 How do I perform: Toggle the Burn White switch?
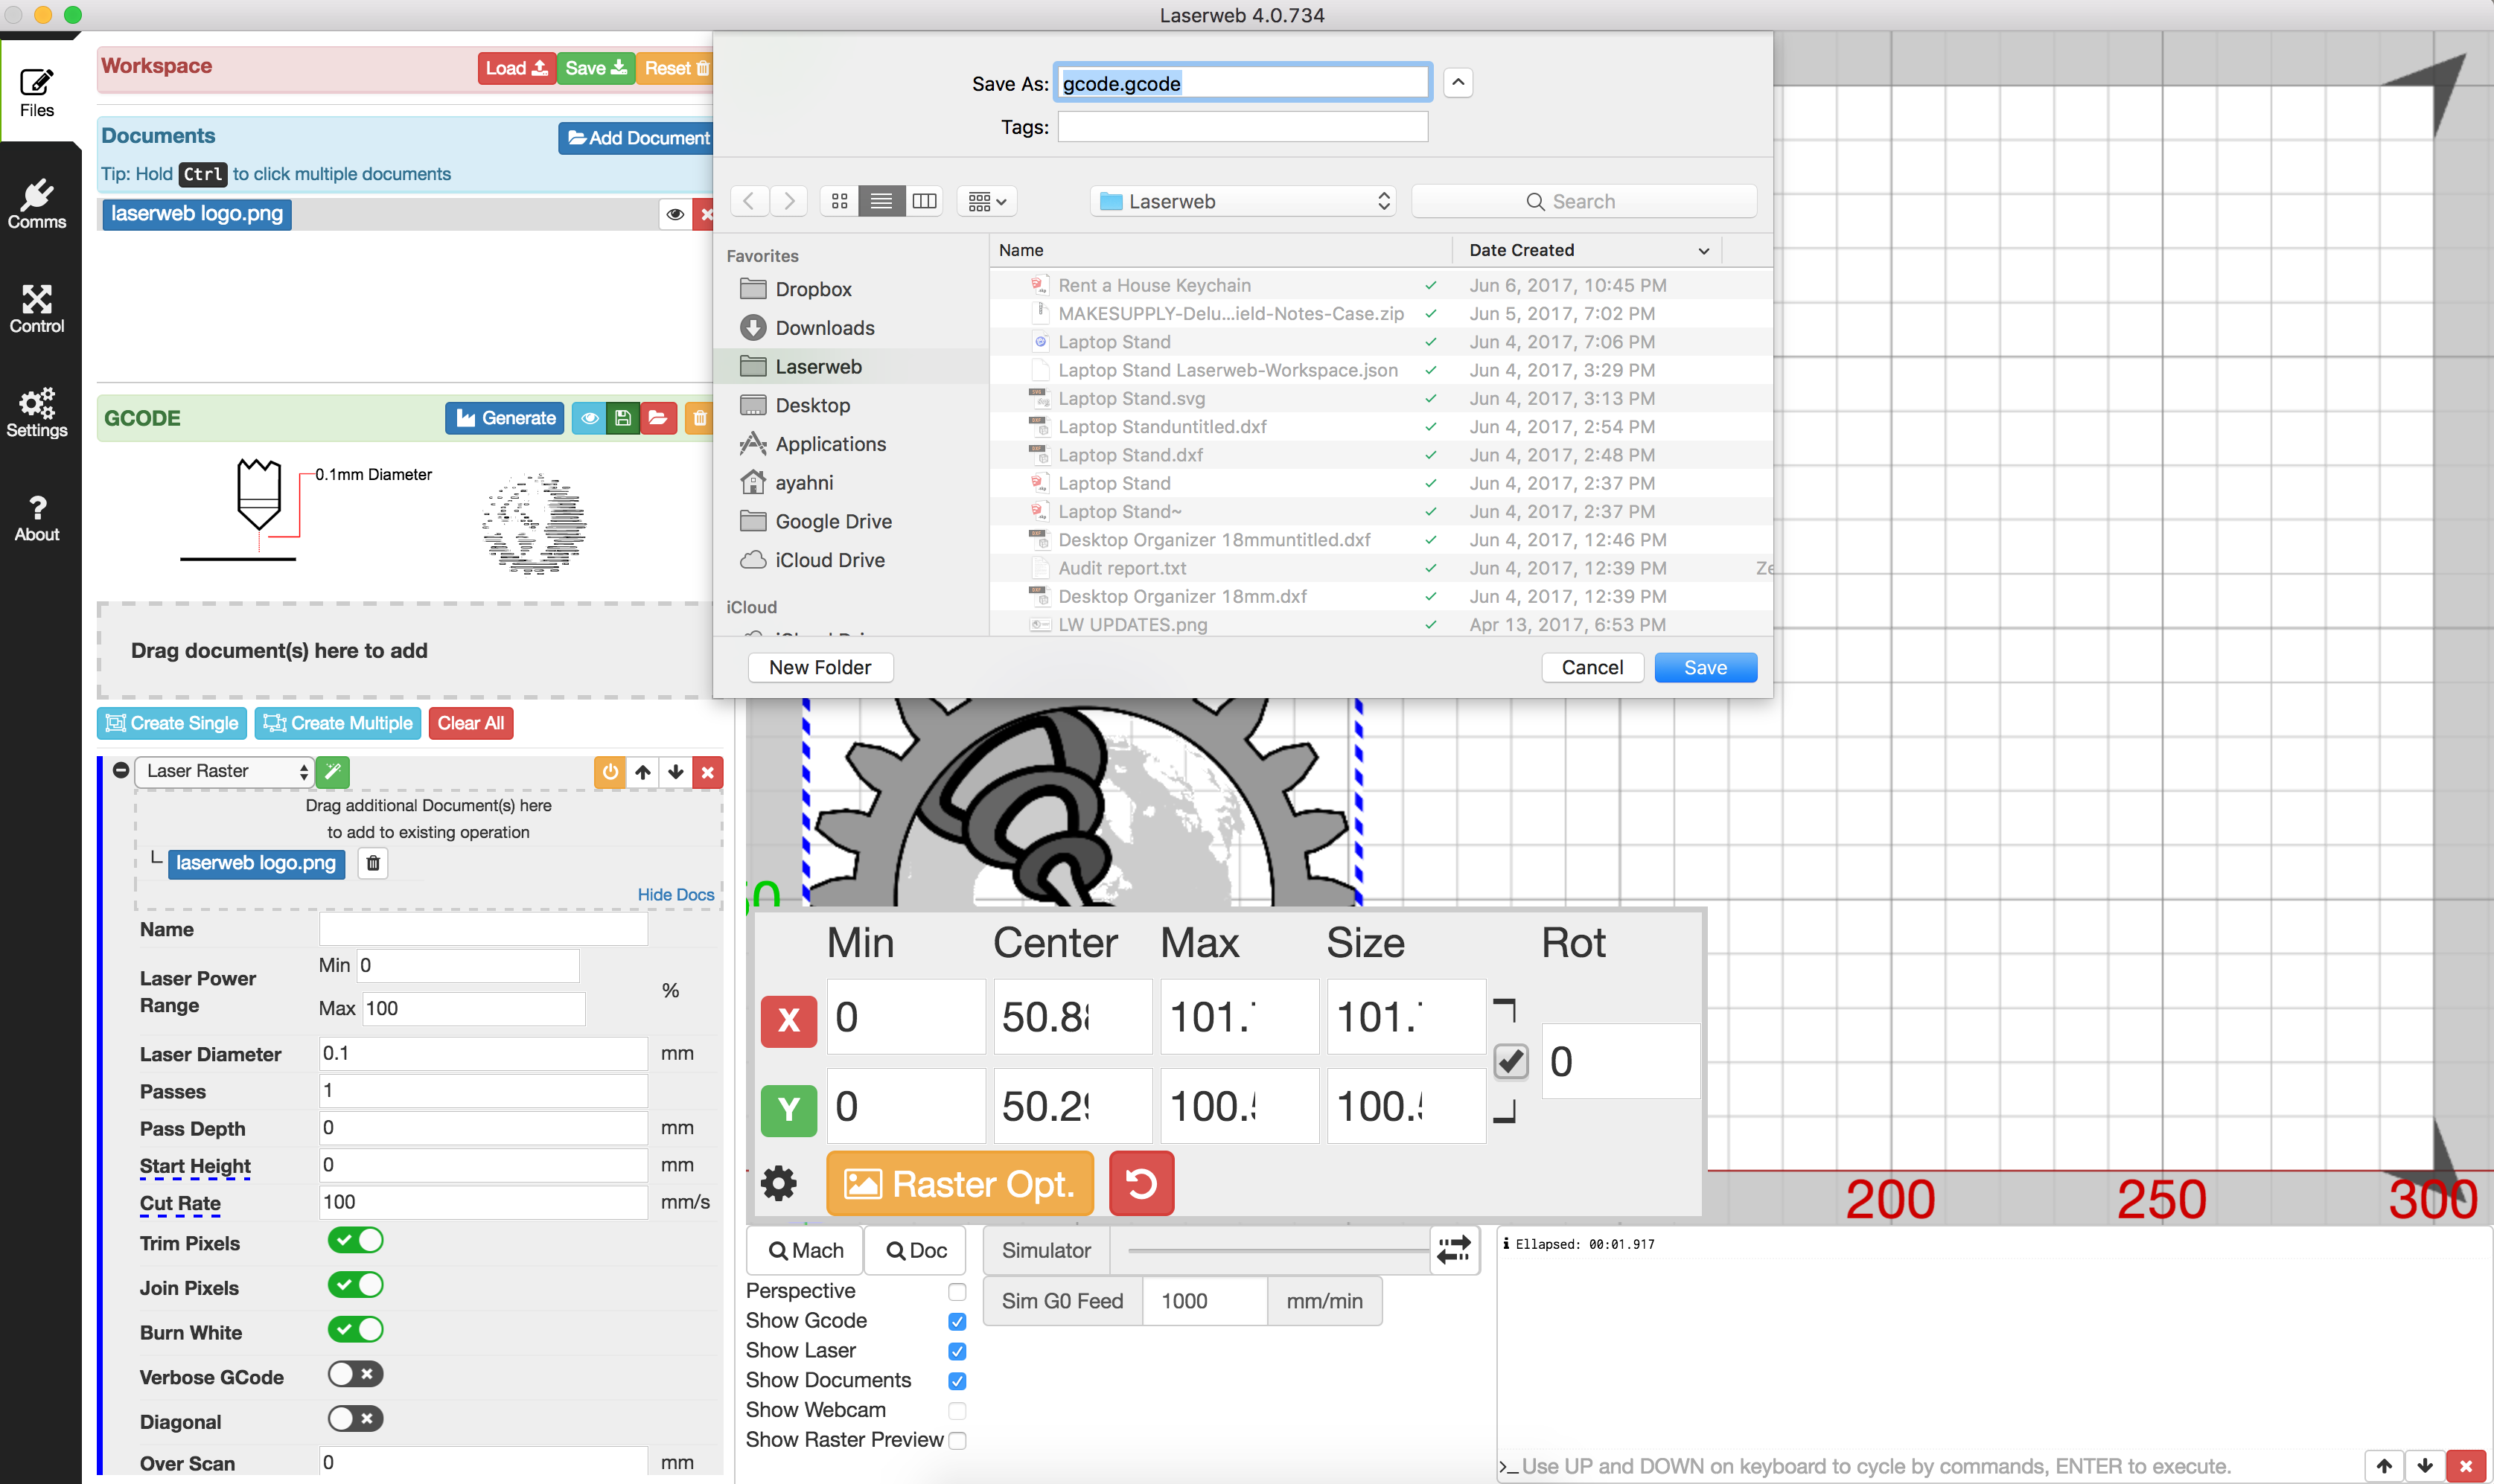[x=355, y=1330]
